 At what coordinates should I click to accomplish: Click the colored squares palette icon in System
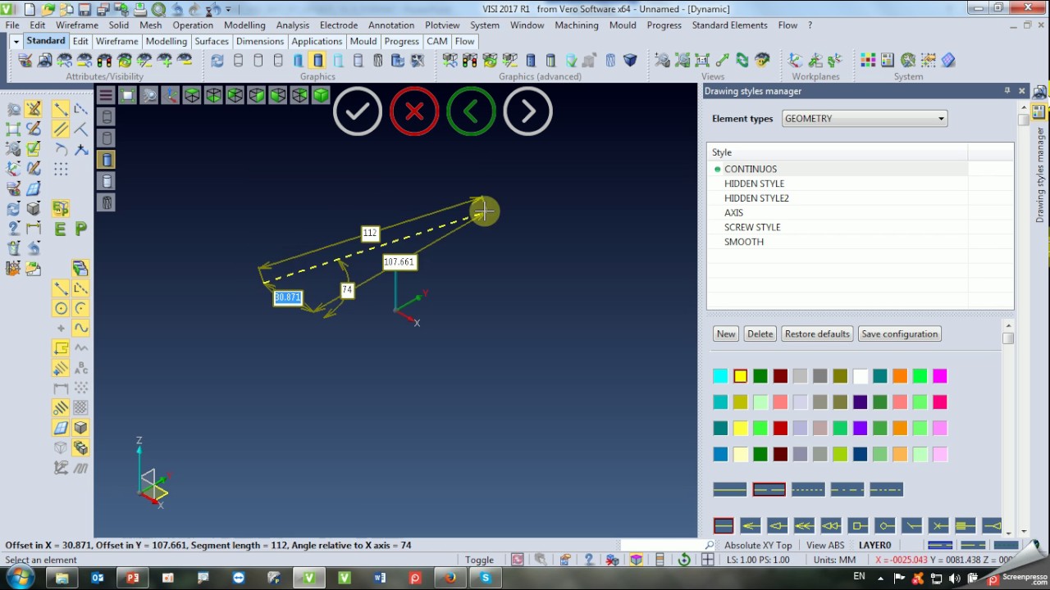tap(868, 61)
